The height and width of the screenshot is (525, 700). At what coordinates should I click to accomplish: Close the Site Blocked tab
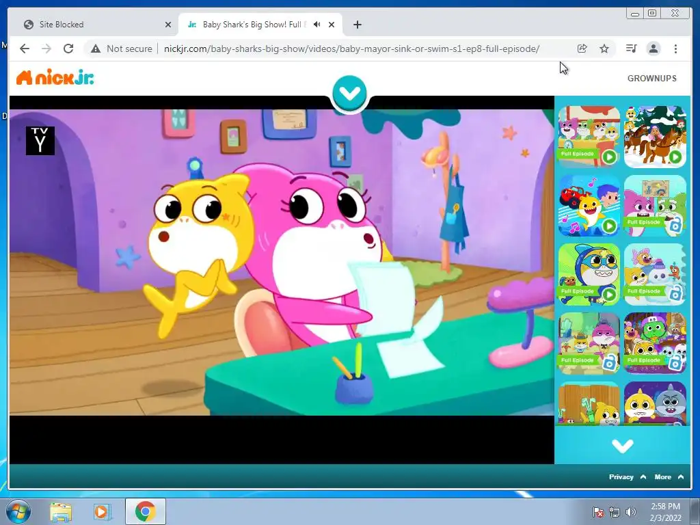168,25
